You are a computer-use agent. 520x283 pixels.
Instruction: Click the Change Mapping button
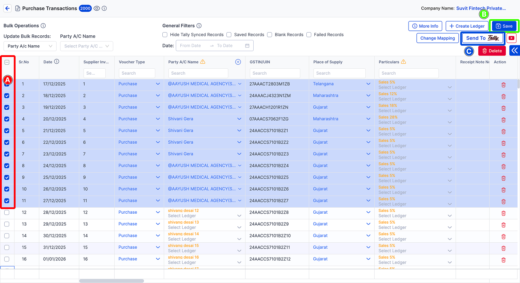438,38
